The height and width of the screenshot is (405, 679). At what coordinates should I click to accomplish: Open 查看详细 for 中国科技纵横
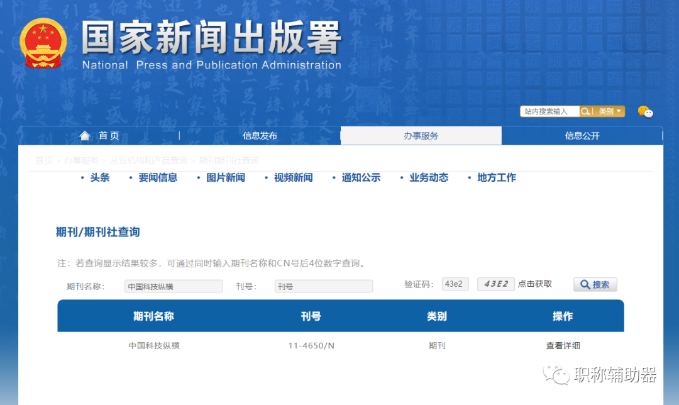[563, 345]
